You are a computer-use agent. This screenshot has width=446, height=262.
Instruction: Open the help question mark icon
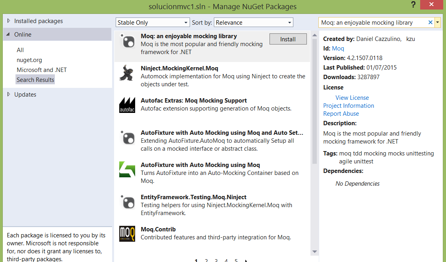coord(413,5)
